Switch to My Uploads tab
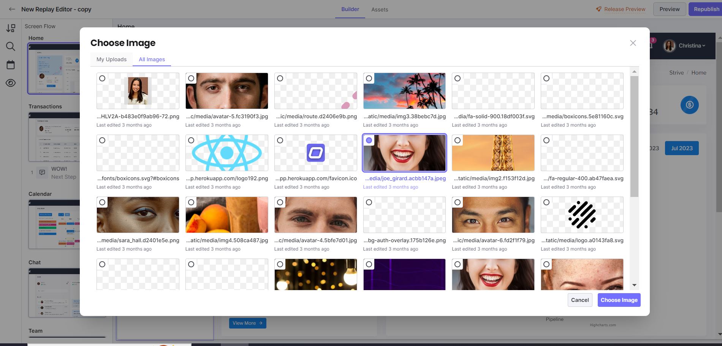The height and width of the screenshot is (346, 722). pos(111,59)
